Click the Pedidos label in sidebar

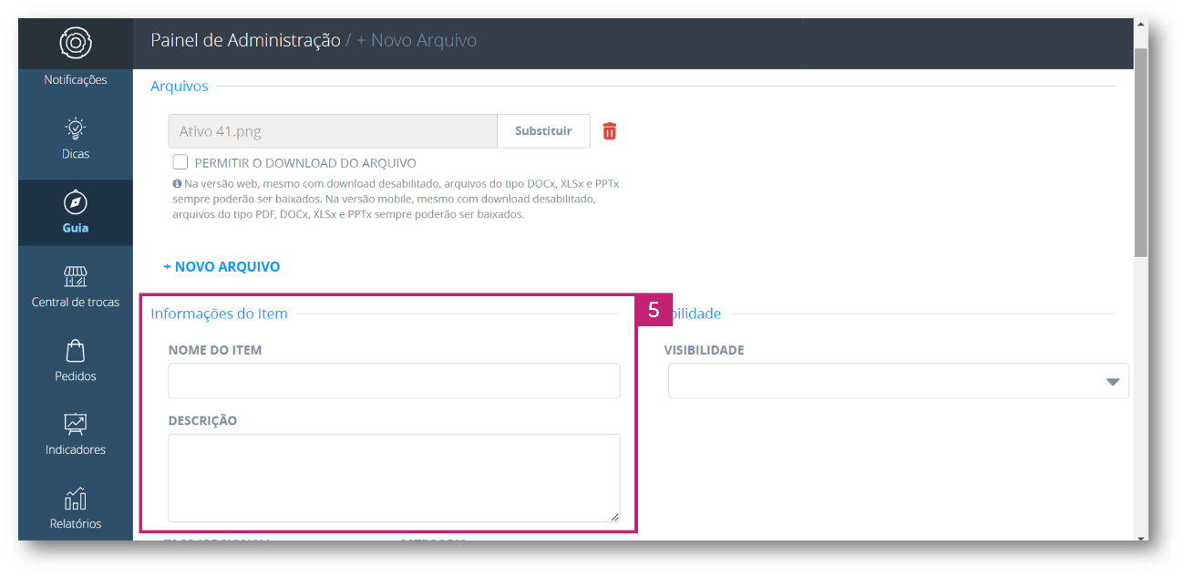76,376
